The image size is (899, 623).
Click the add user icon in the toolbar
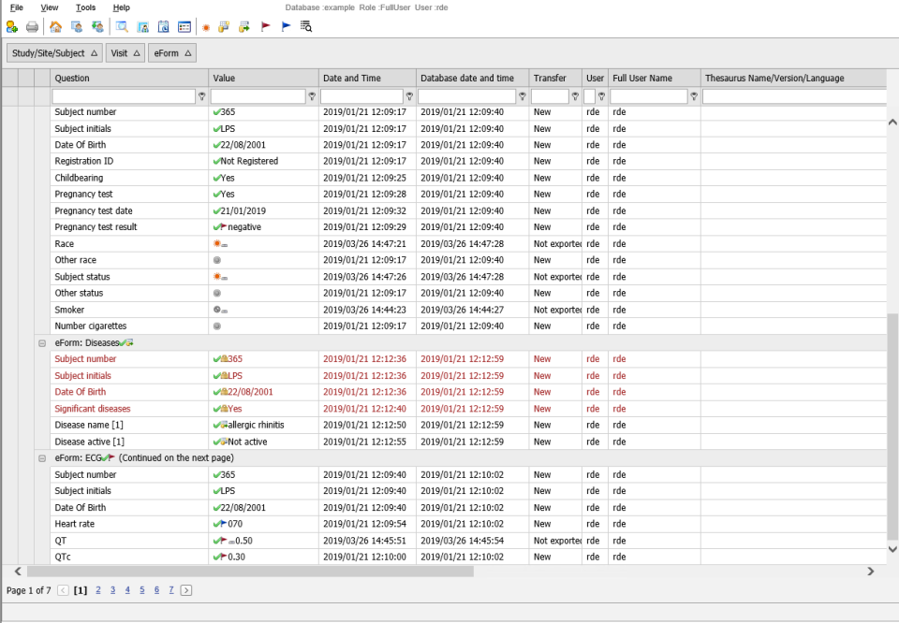point(12,26)
